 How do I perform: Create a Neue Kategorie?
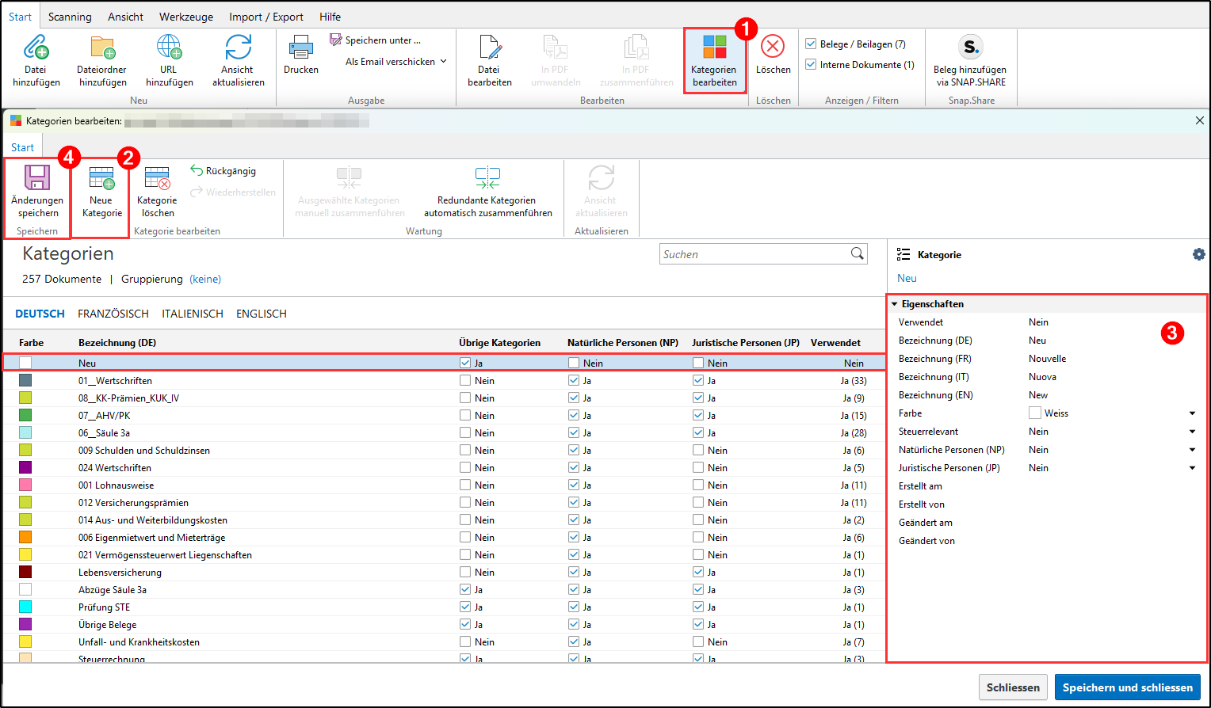pyautogui.click(x=102, y=192)
